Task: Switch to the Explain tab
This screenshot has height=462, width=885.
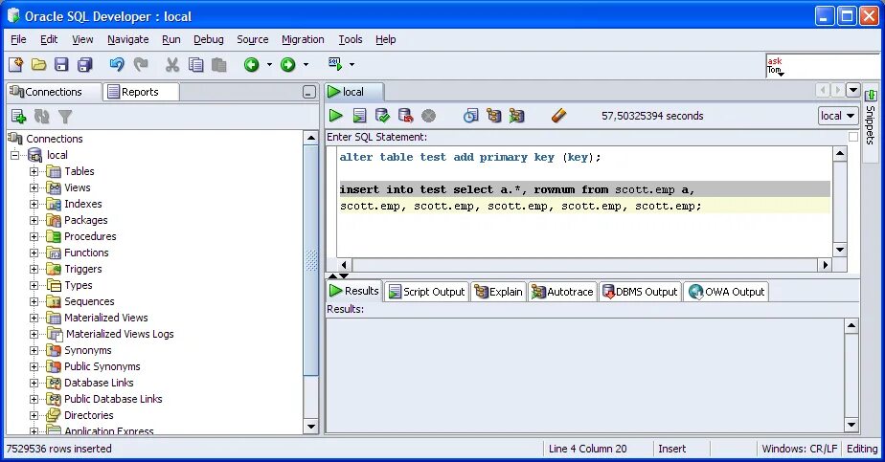Action: (499, 292)
